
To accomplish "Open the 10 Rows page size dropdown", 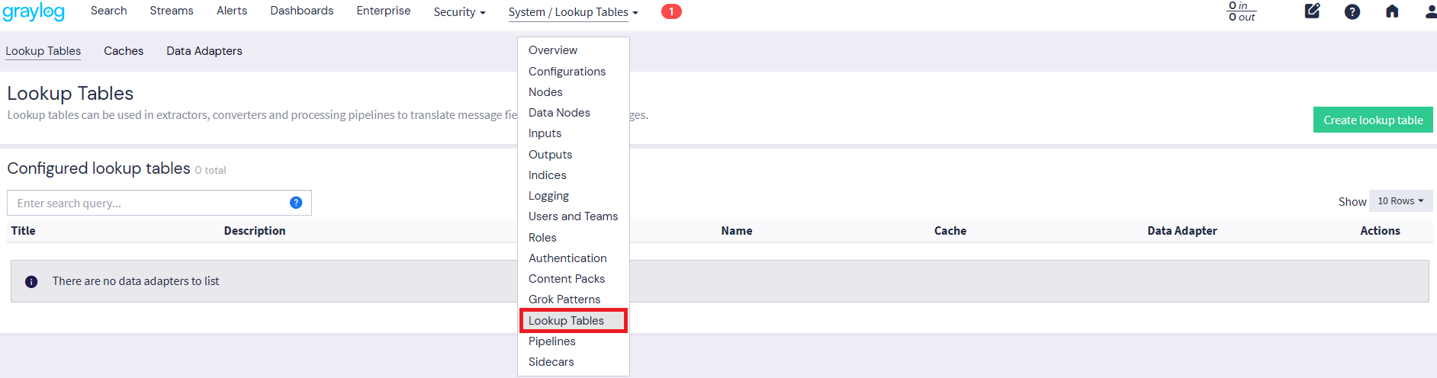I will pos(1400,201).
